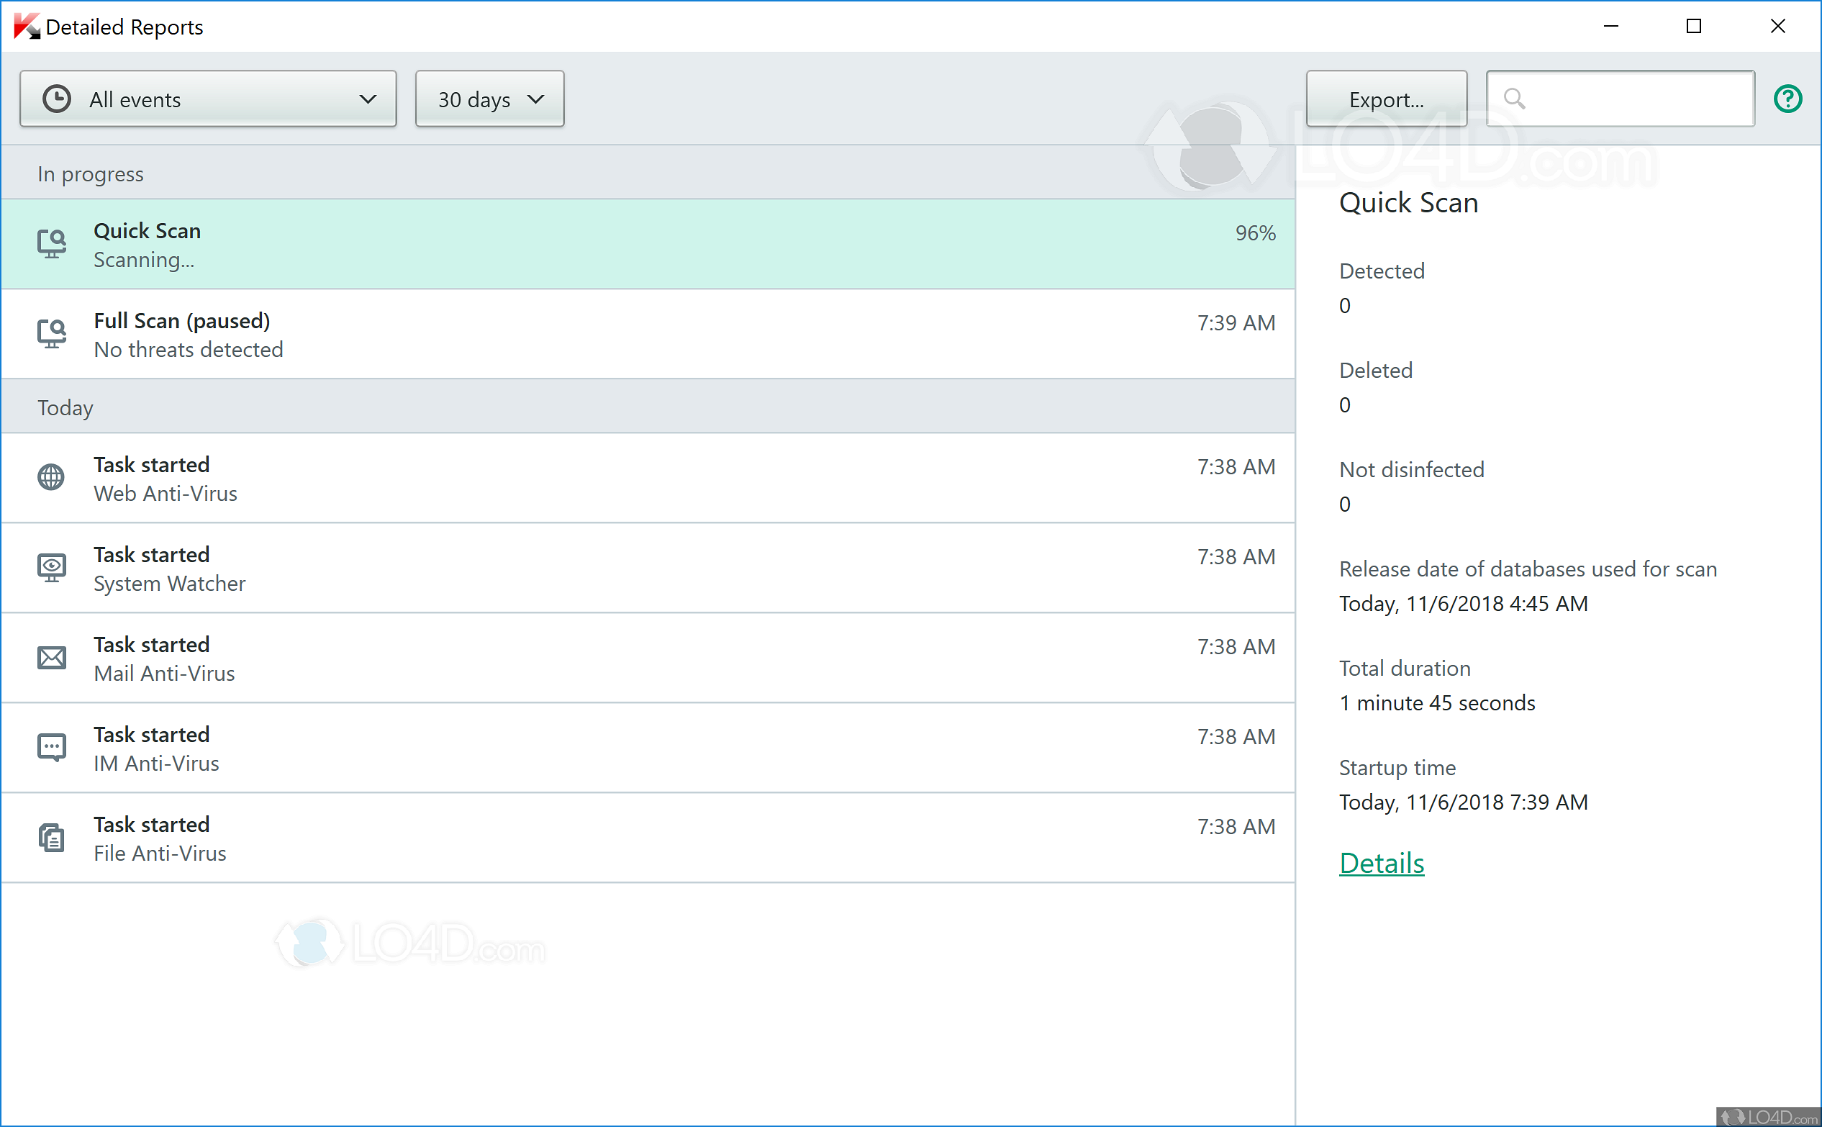Viewport: 1822px width, 1127px height.
Task: Click total duration 1 minute 45 seconds
Action: (1437, 703)
